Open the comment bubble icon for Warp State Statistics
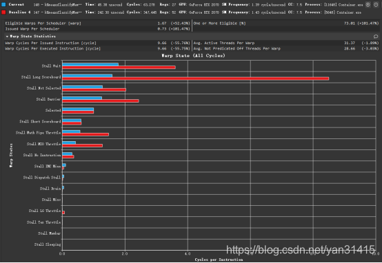The height and width of the screenshot is (263, 382). point(376,36)
